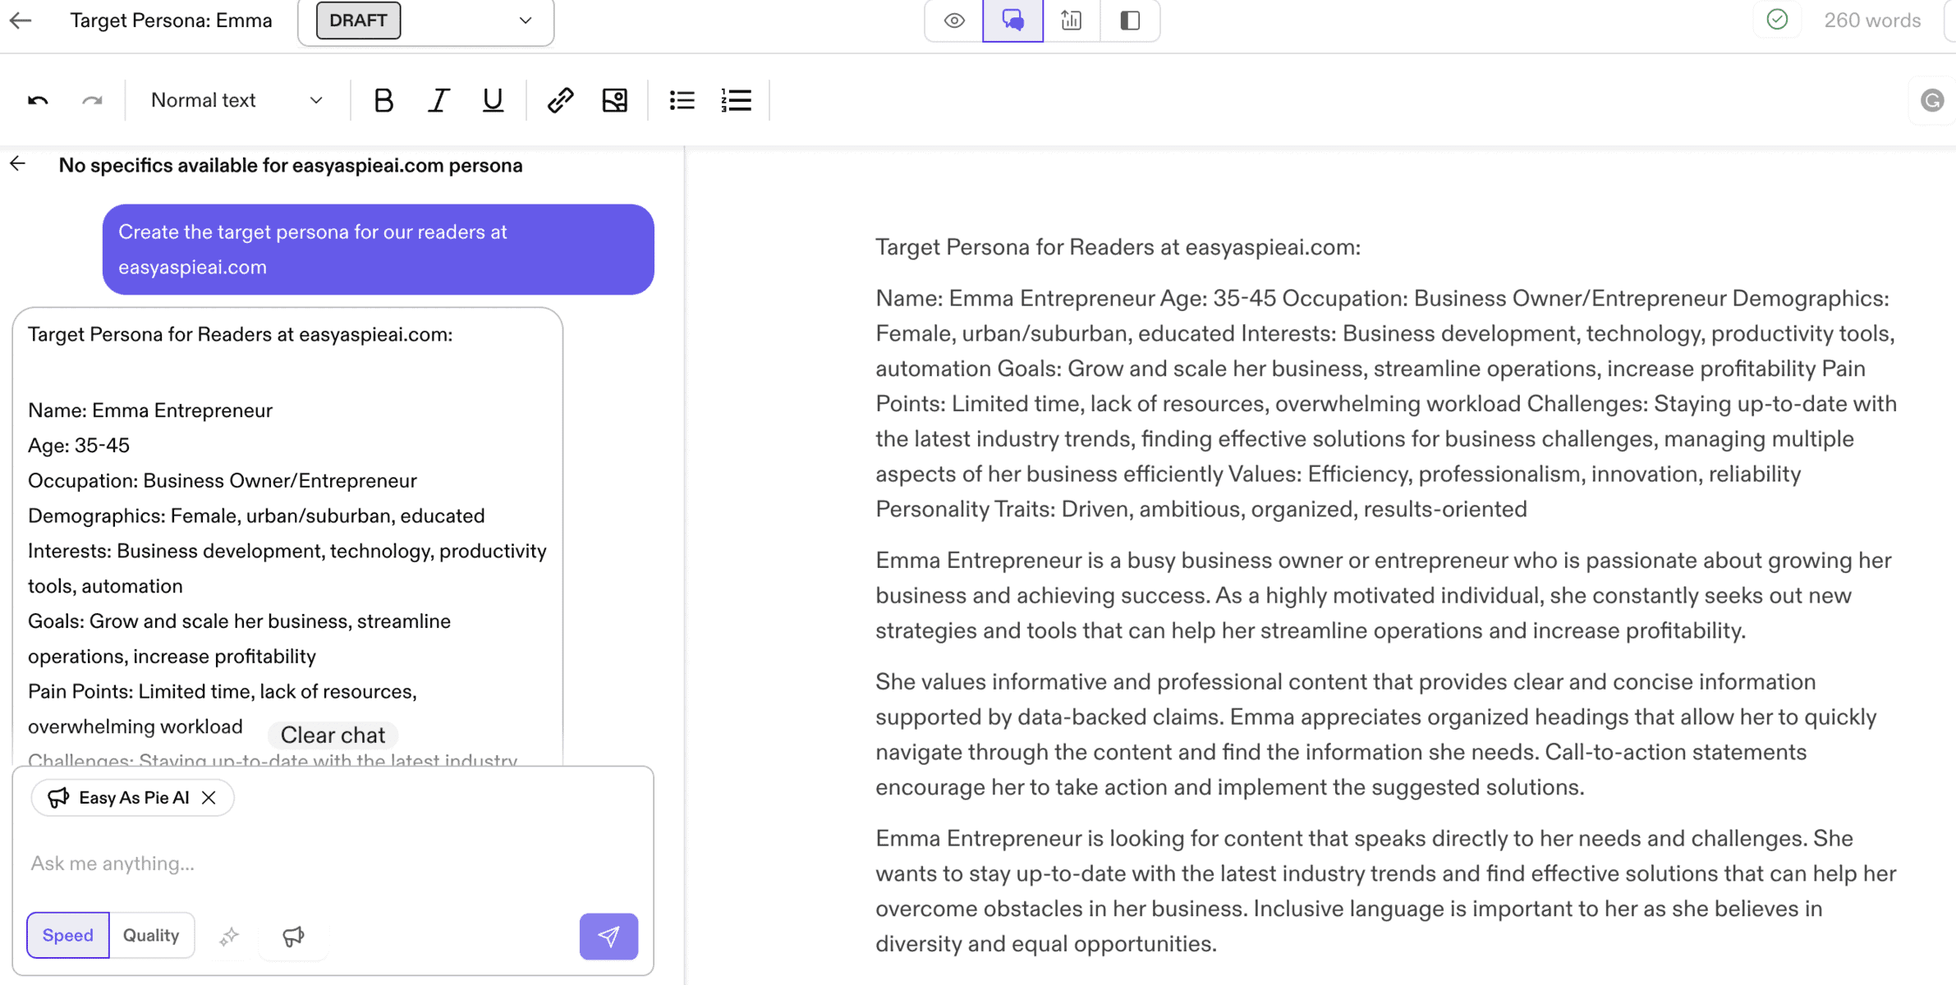Image resolution: width=1956 pixels, height=985 pixels.
Task: Apply italic formatting
Action: point(438,100)
